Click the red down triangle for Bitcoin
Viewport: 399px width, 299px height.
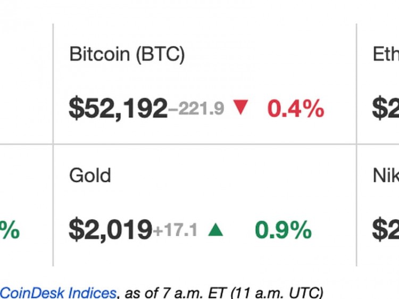[x=240, y=107]
